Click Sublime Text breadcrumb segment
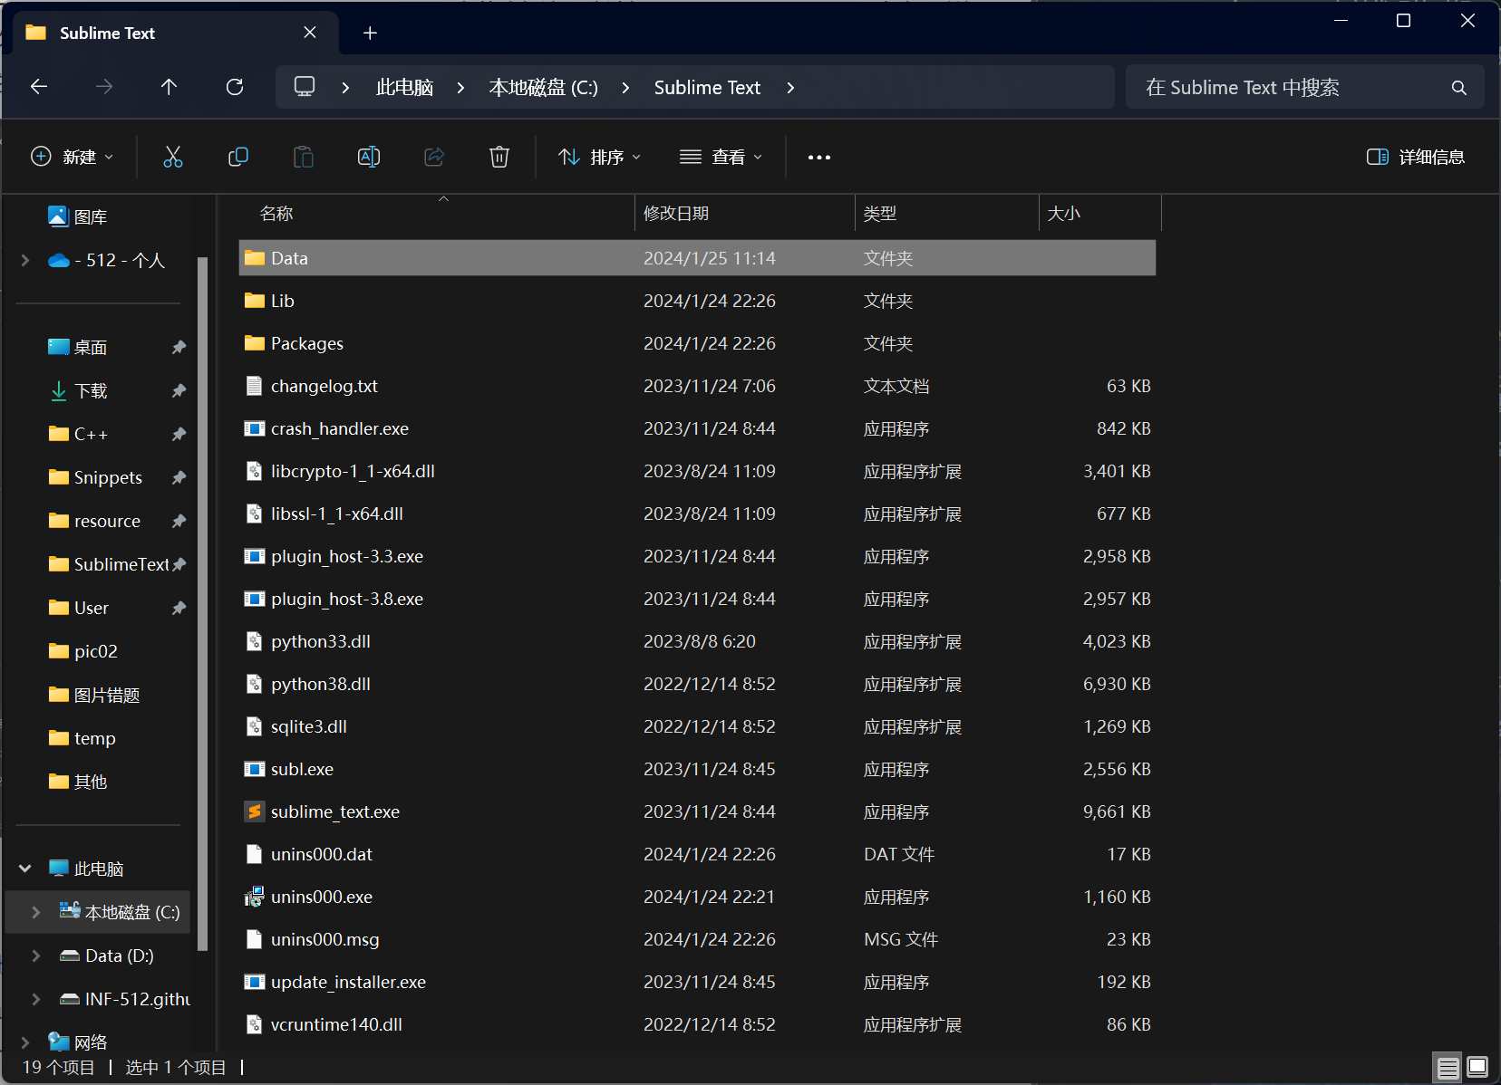The image size is (1501, 1085). (707, 88)
